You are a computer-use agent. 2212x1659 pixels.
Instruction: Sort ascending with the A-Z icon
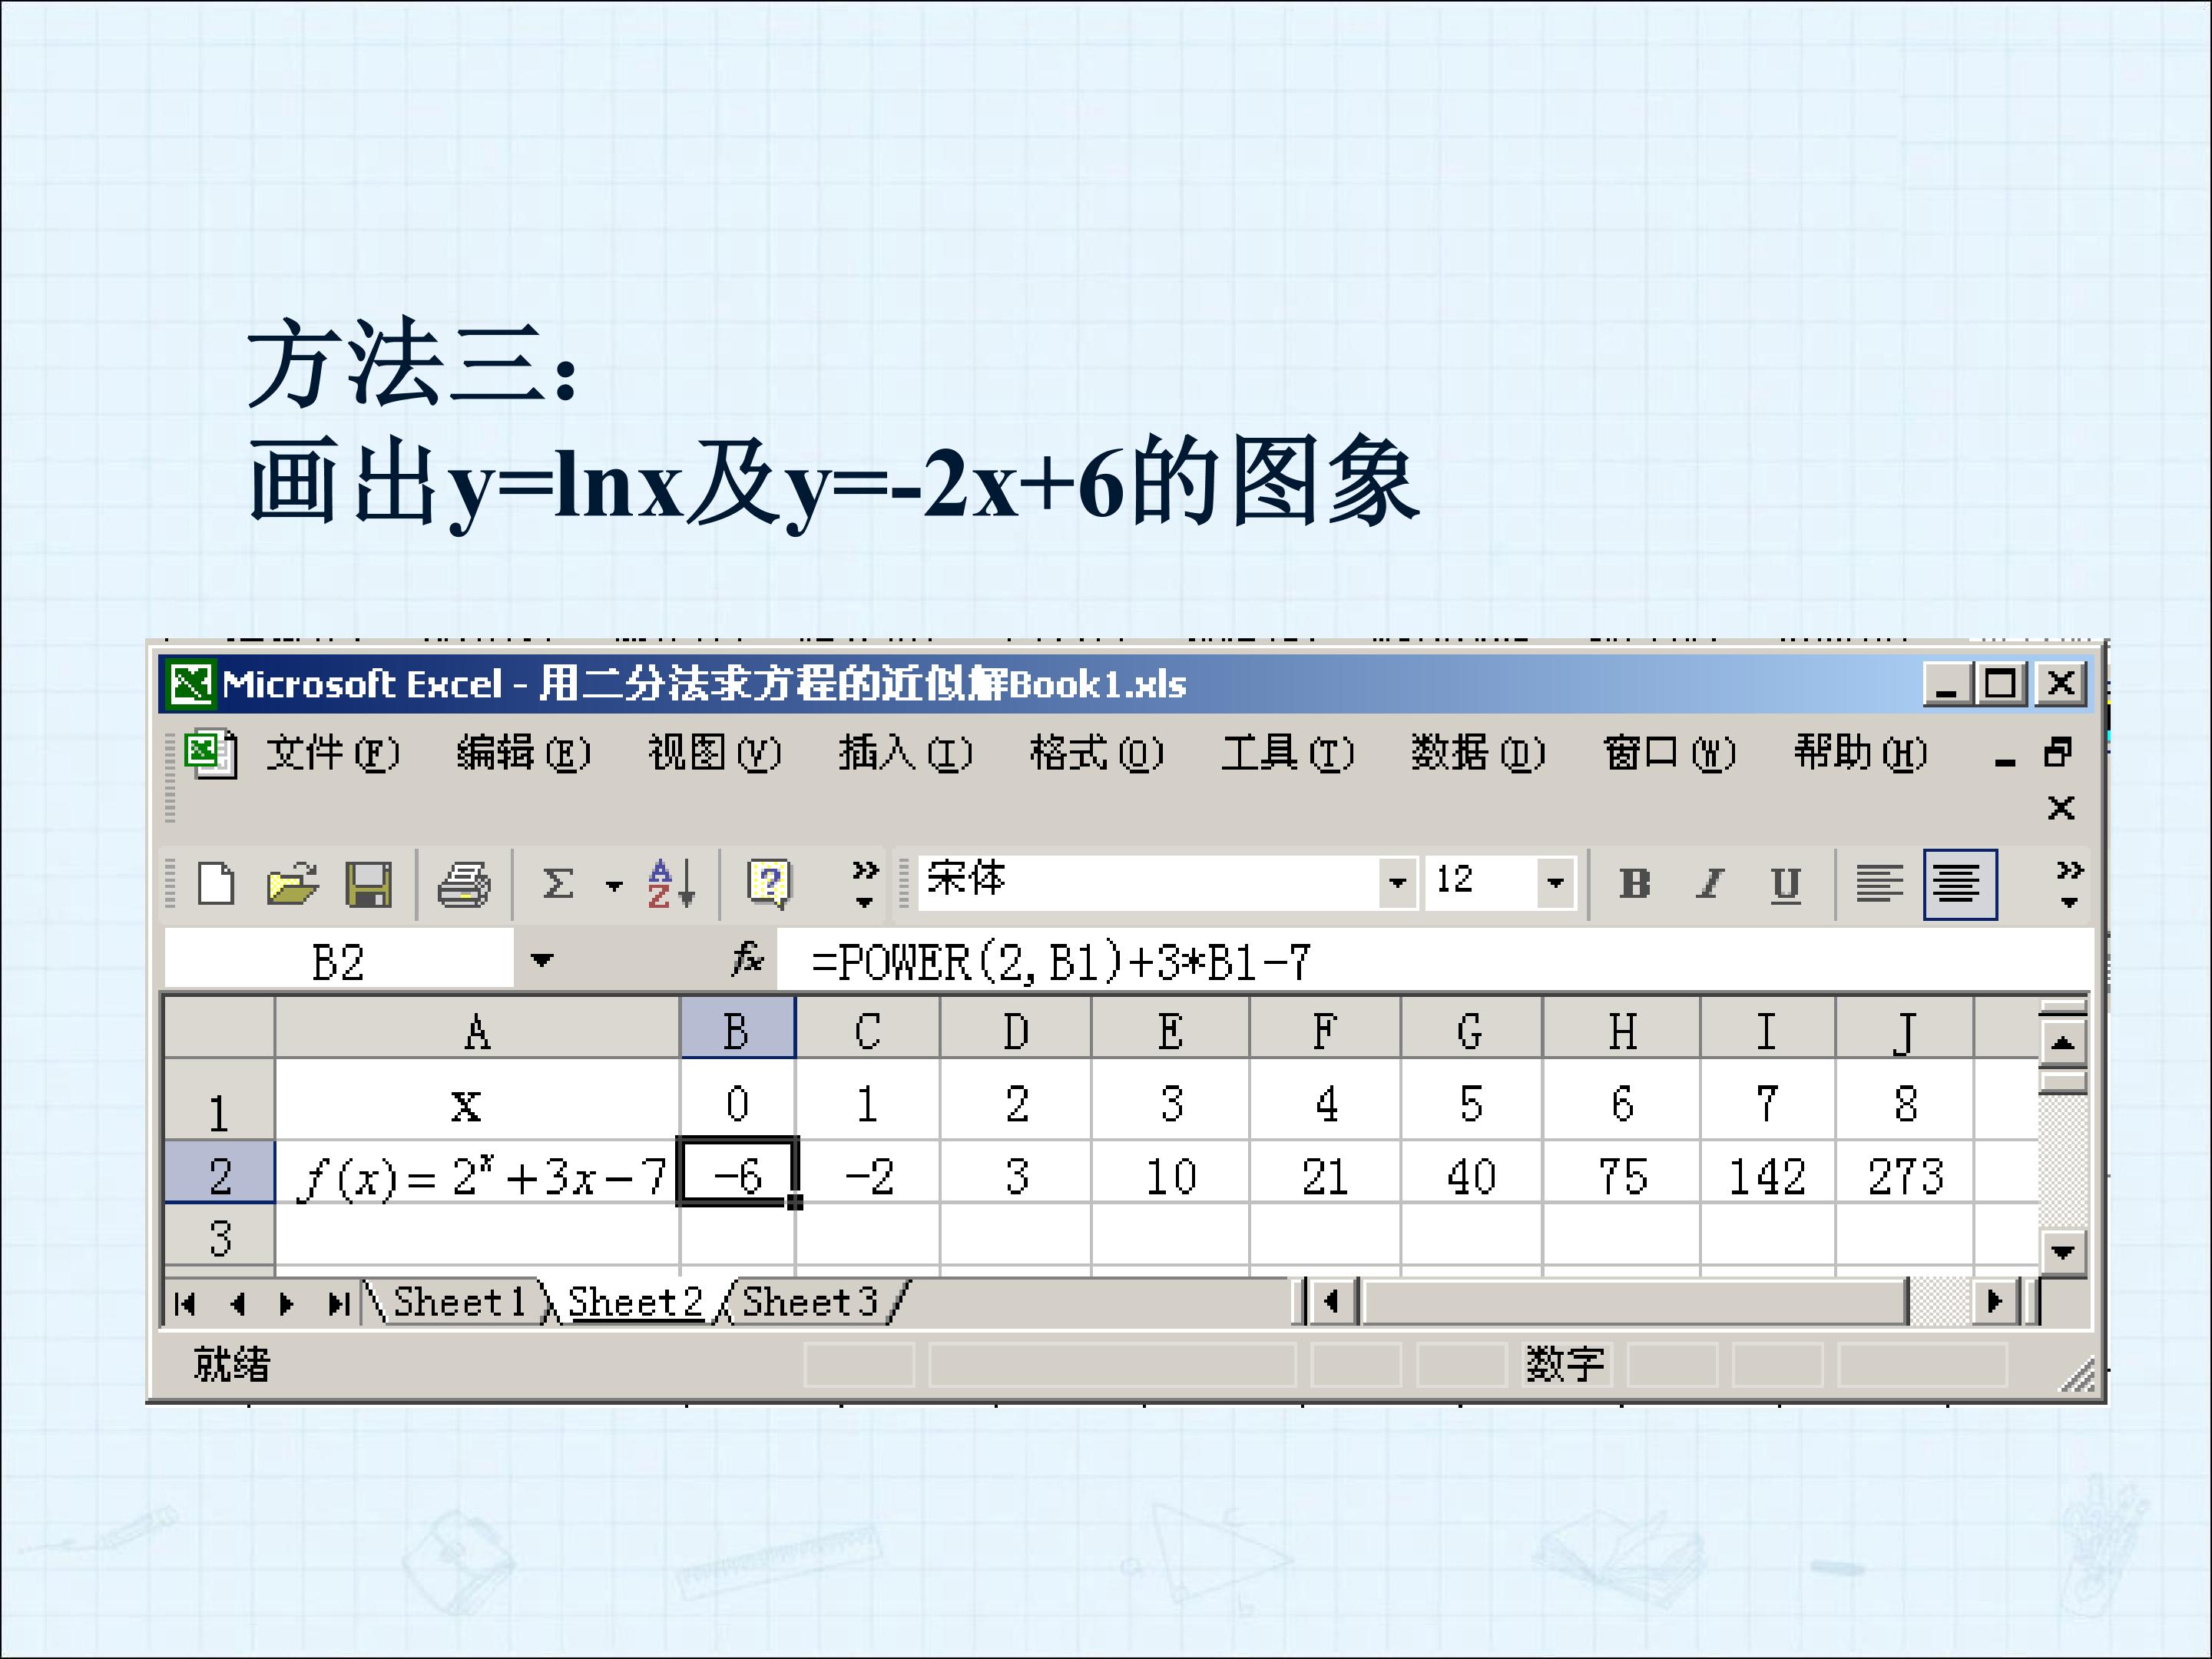670,884
